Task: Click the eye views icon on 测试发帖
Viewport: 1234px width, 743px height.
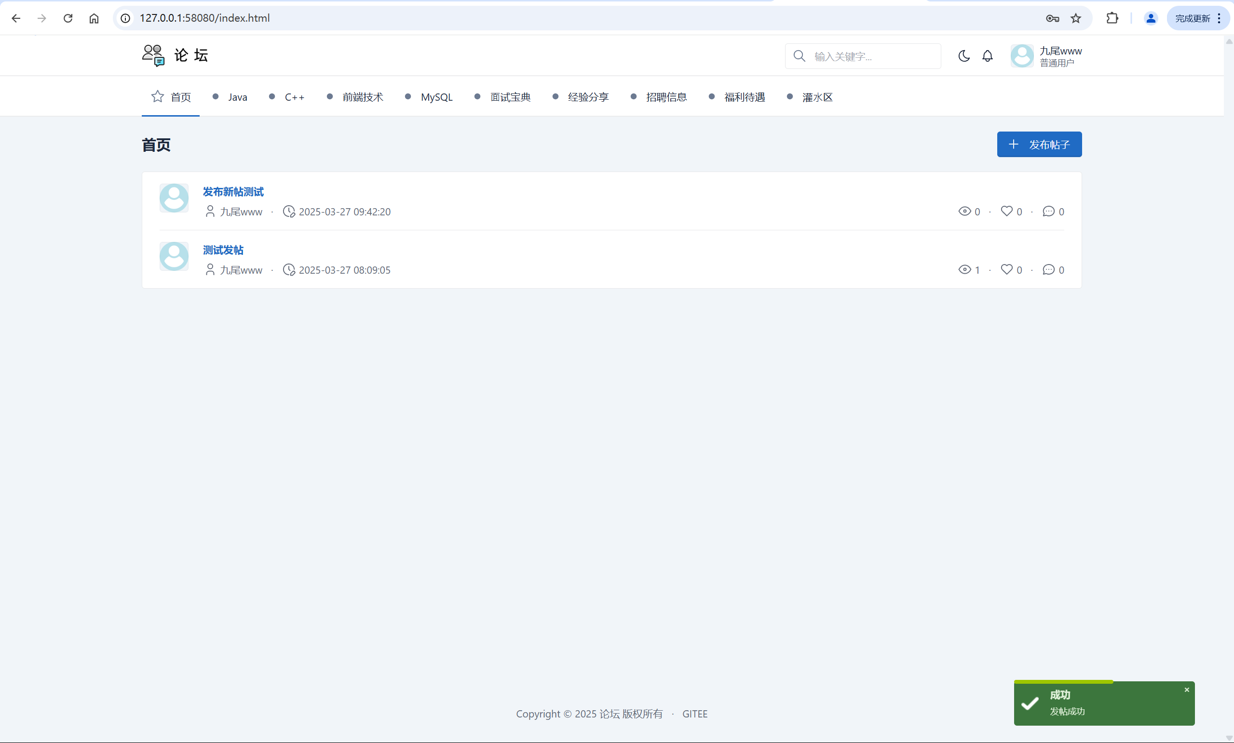Action: coord(964,270)
